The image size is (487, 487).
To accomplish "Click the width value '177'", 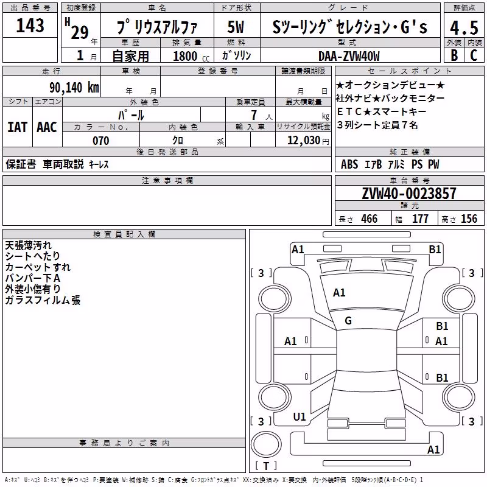I will 420,219.
